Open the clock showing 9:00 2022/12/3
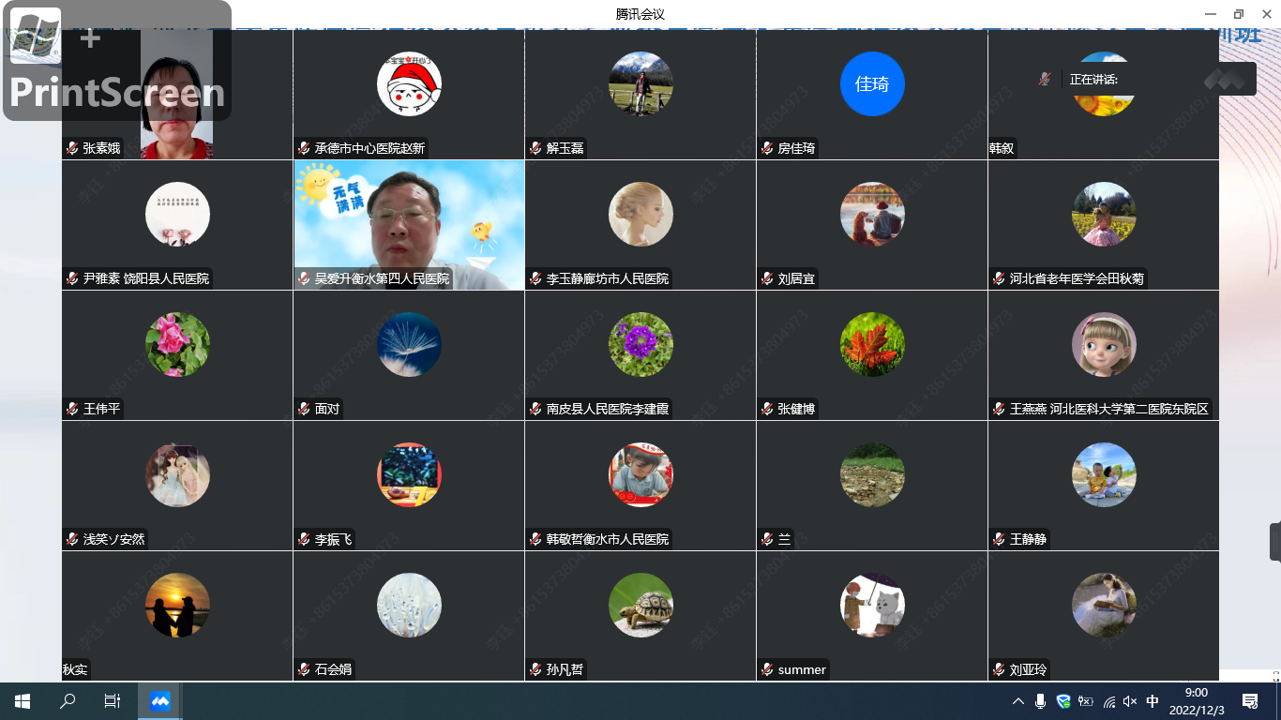The image size is (1281, 720). click(x=1196, y=700)
